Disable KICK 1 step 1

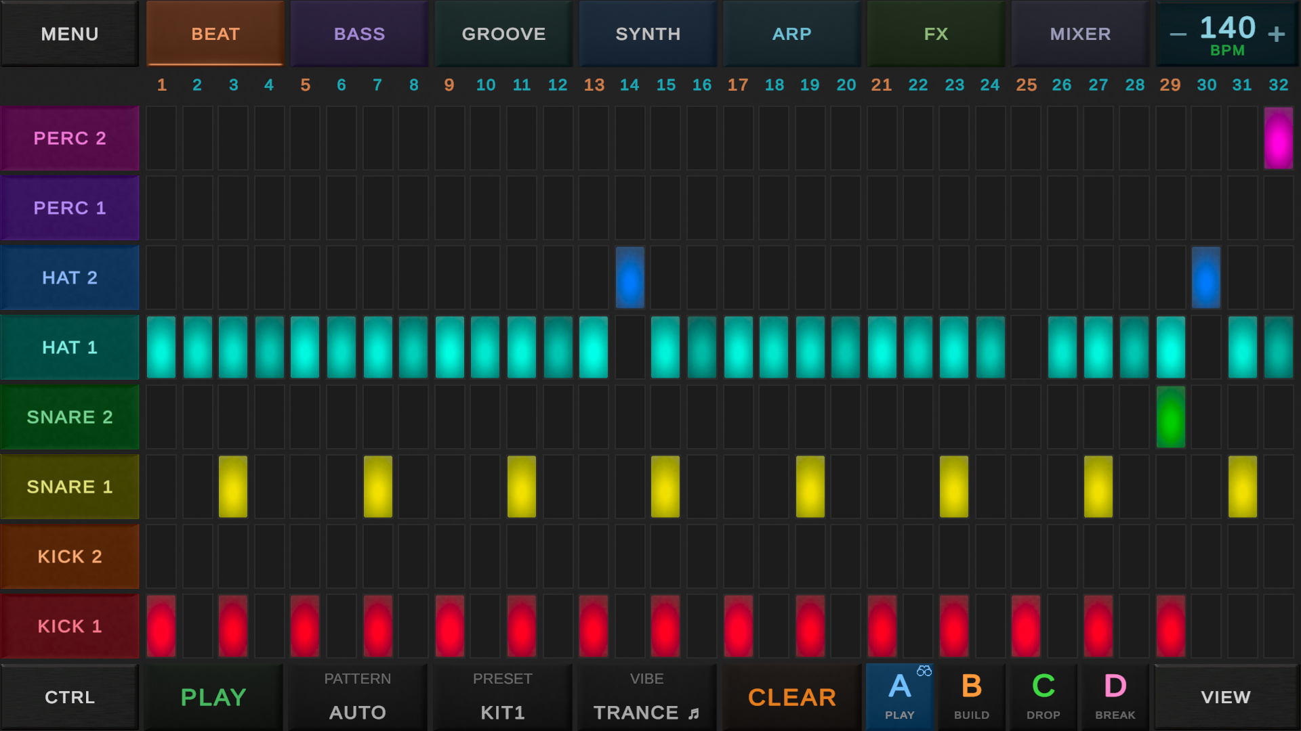161,626
